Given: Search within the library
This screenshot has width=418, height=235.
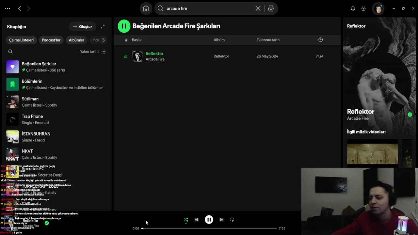Looking at the screenshot, I should [x=10, y=52].
